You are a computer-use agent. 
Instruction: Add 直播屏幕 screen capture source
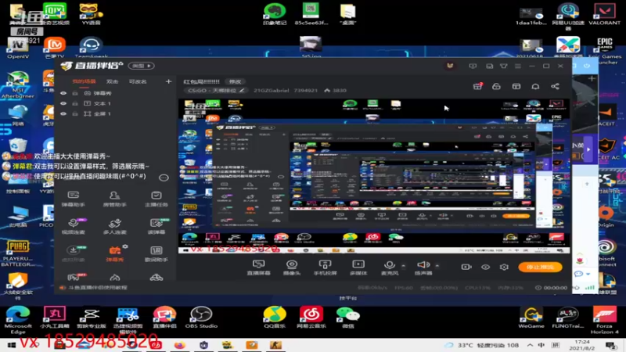(x=259, y=268)
